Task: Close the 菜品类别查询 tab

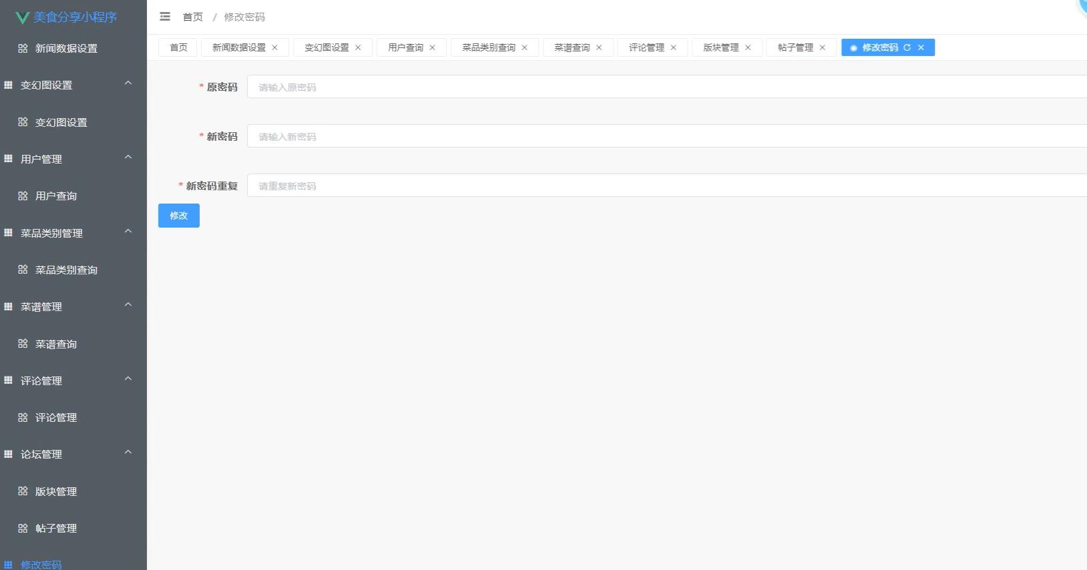Action: (x=524, y=47)
